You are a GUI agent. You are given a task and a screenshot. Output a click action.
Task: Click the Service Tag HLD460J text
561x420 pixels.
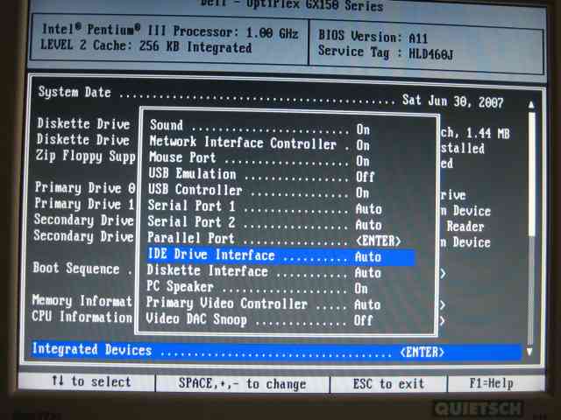[386, 52]
